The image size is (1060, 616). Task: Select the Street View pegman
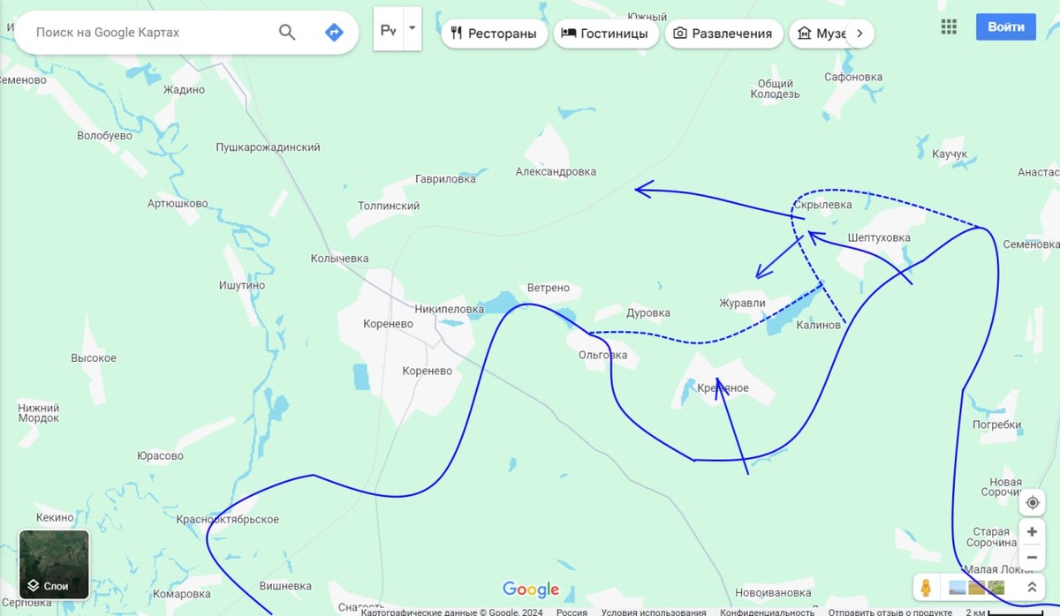[x=926, y=587]
